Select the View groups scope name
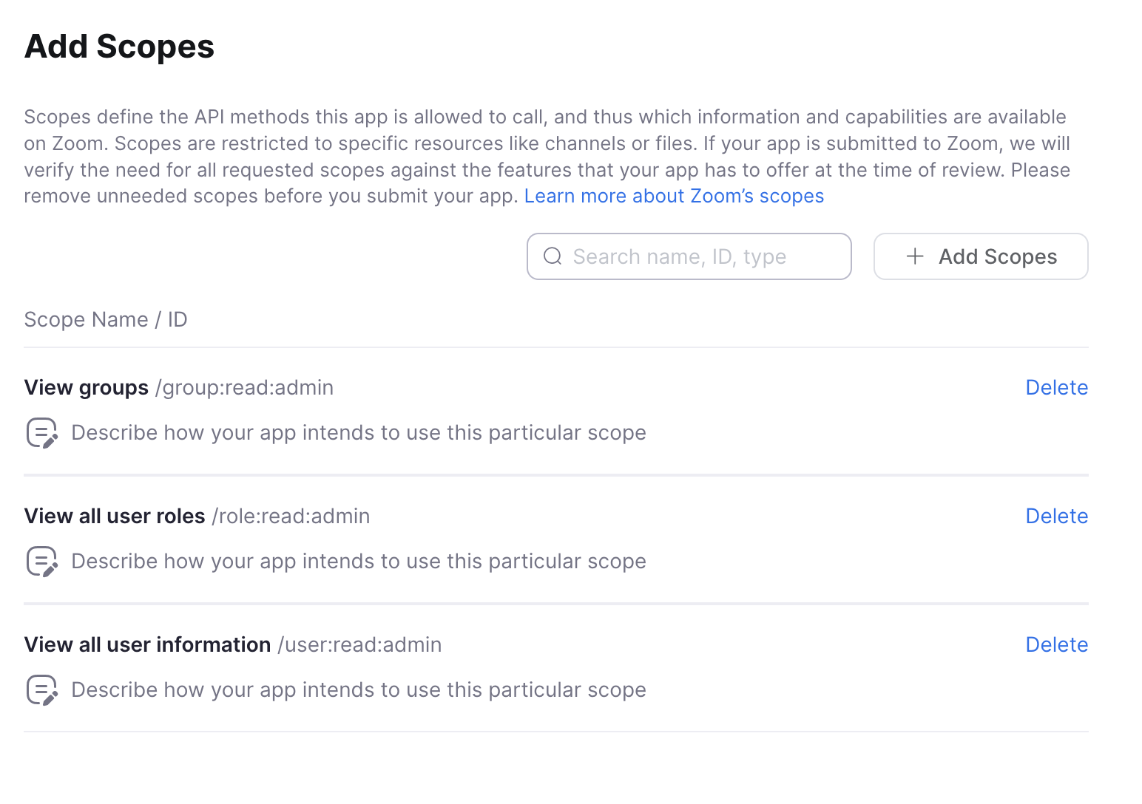This screenshot has height=804, width=1142. [x=87, y=388]
